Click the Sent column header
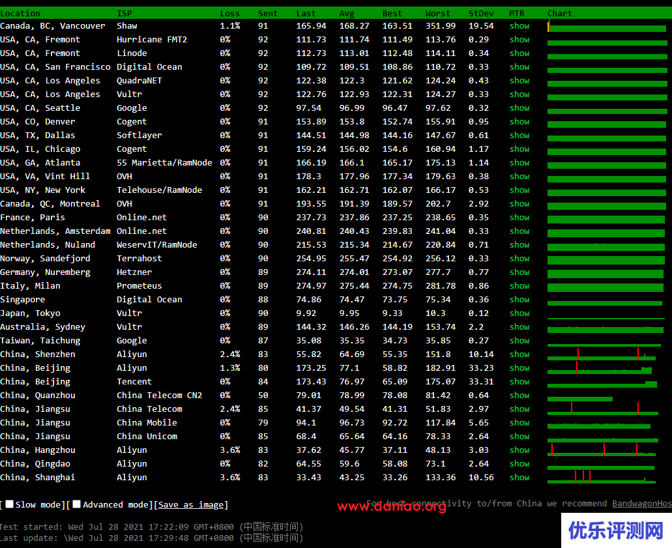This screenshot has width=672, height=548. click(268, 13)
